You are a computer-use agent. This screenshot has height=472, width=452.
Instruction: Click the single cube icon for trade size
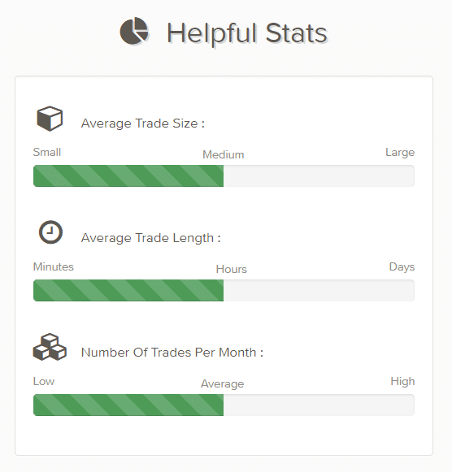tap(50, 119)
